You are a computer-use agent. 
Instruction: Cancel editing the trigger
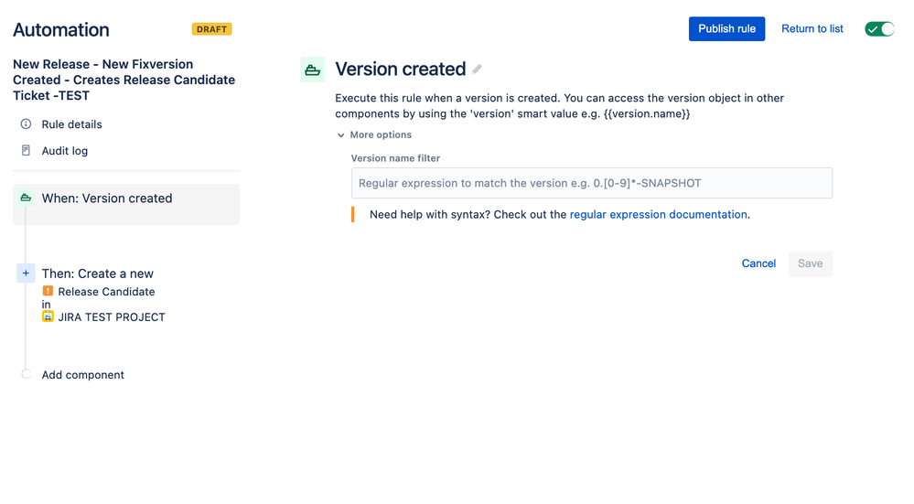[758, 263]
